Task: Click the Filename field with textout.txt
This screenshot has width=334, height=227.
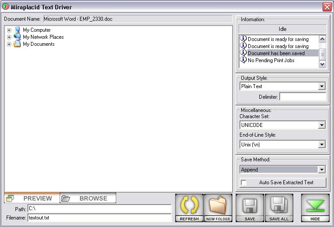Action: click(99, 218)
